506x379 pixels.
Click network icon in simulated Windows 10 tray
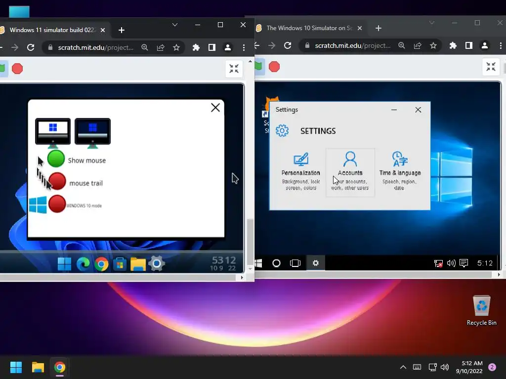438,264
